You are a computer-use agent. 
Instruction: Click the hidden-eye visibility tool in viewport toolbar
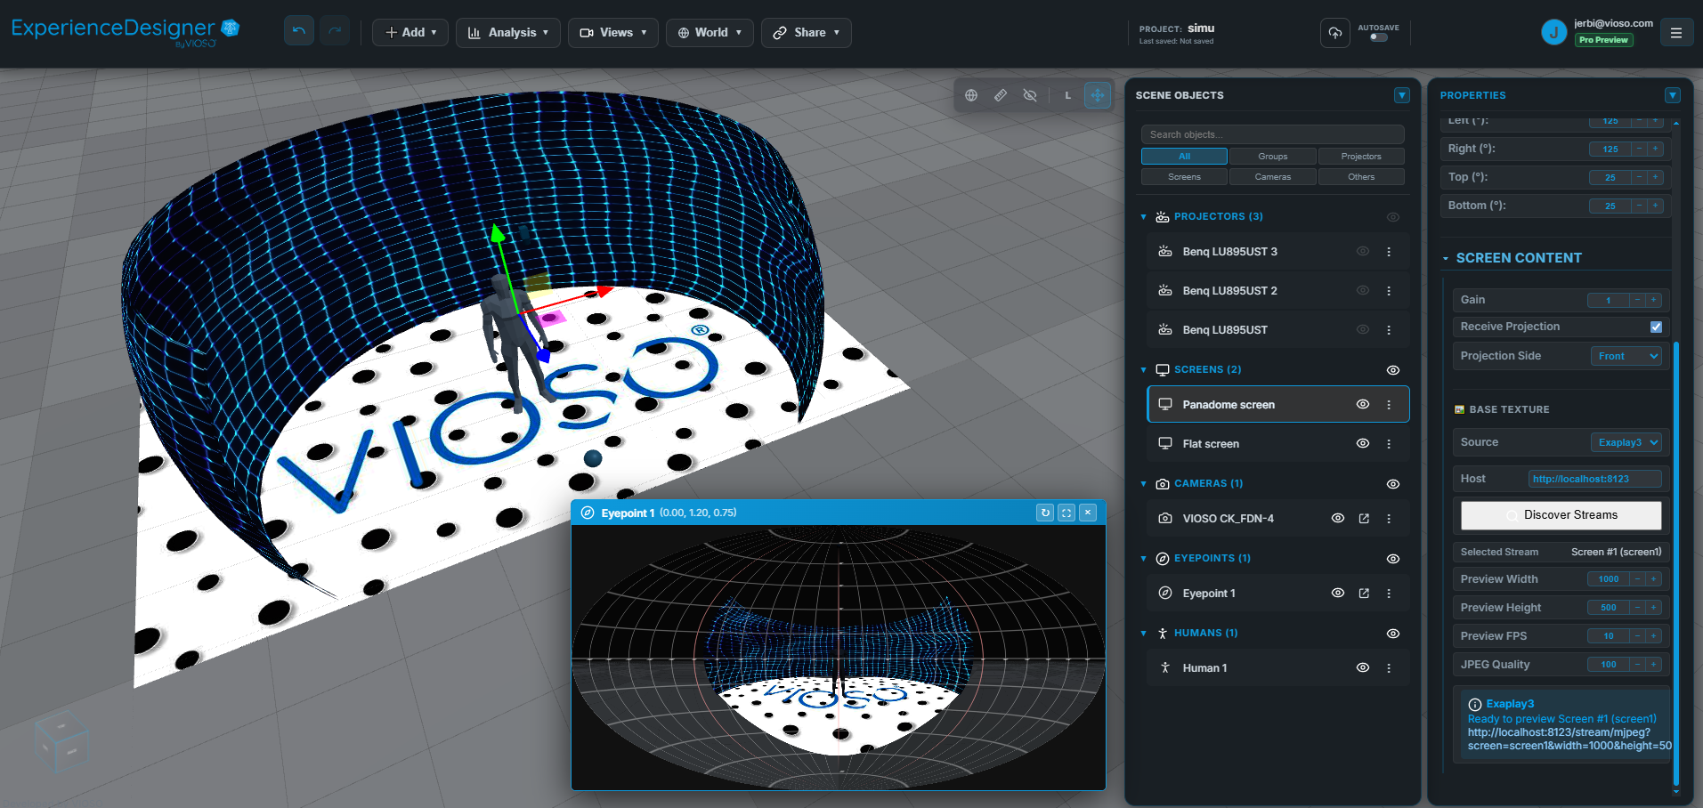tap(1030, 95)
